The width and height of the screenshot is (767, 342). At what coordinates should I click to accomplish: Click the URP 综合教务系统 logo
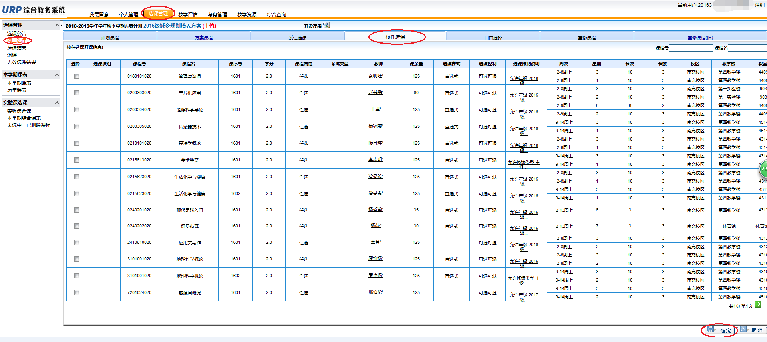point(34,10)
